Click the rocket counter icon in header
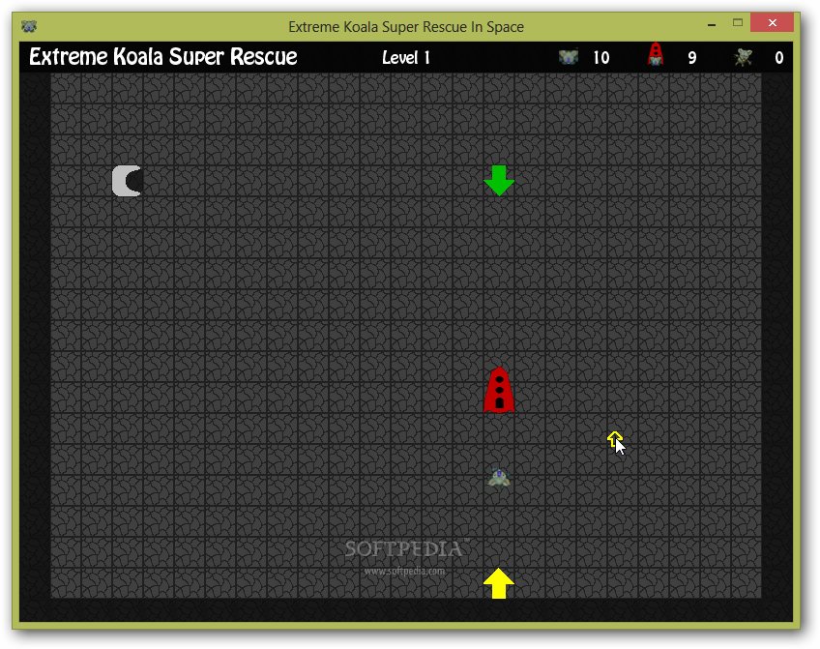The image size is (820, 649). (656, 55)
